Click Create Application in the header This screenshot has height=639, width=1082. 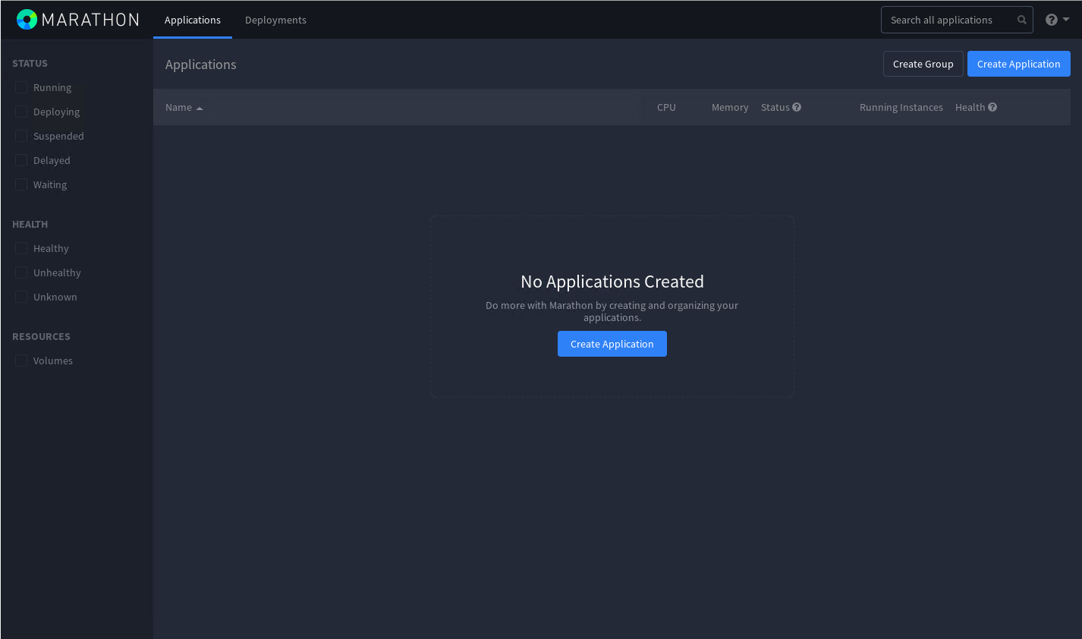[x=1019, y=64]
